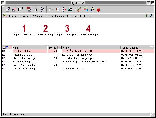Open the parent folder icon
The image size is (156, 118).
click(x=70, y=10)
